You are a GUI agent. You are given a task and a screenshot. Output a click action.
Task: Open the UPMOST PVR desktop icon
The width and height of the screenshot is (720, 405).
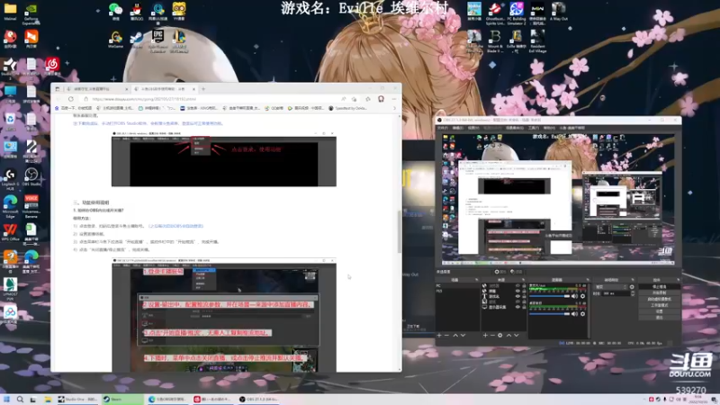10,289
